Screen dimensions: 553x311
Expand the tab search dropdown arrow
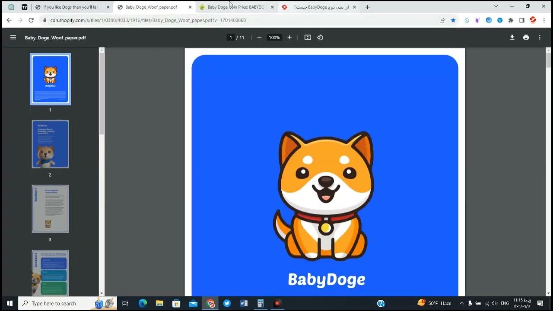coord(496,6)
